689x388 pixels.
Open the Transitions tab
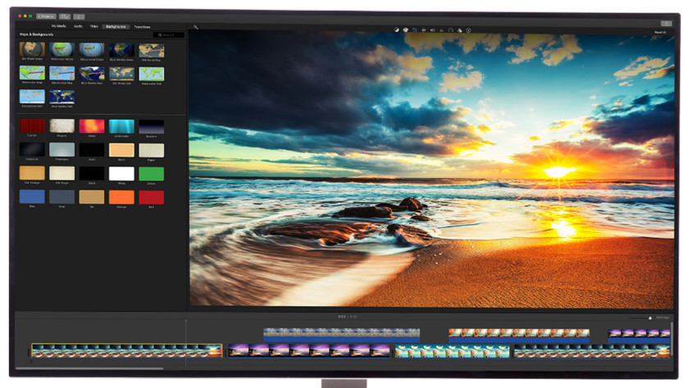pos(144,26)
